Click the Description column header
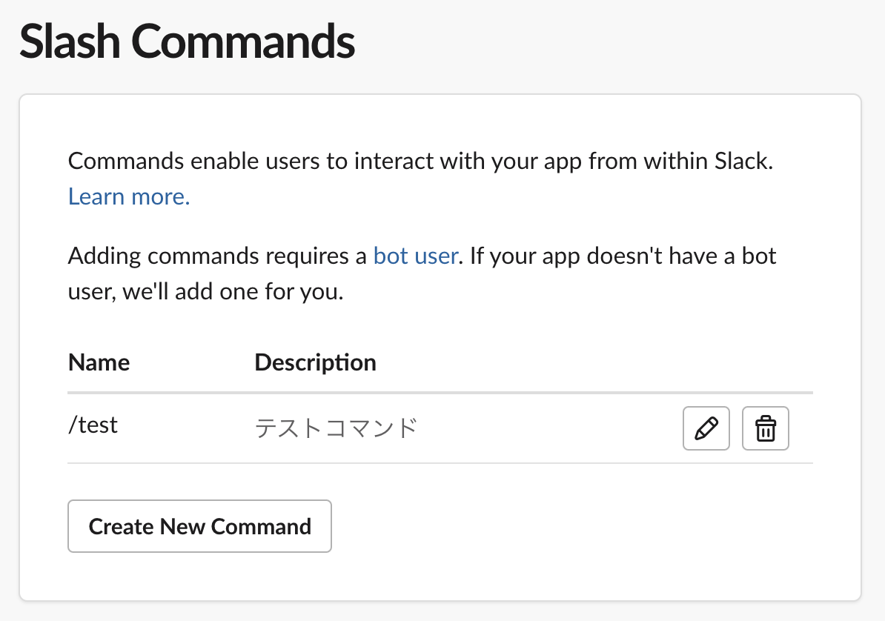This screenshot has width=885, height=621. (x=315, y=362)
